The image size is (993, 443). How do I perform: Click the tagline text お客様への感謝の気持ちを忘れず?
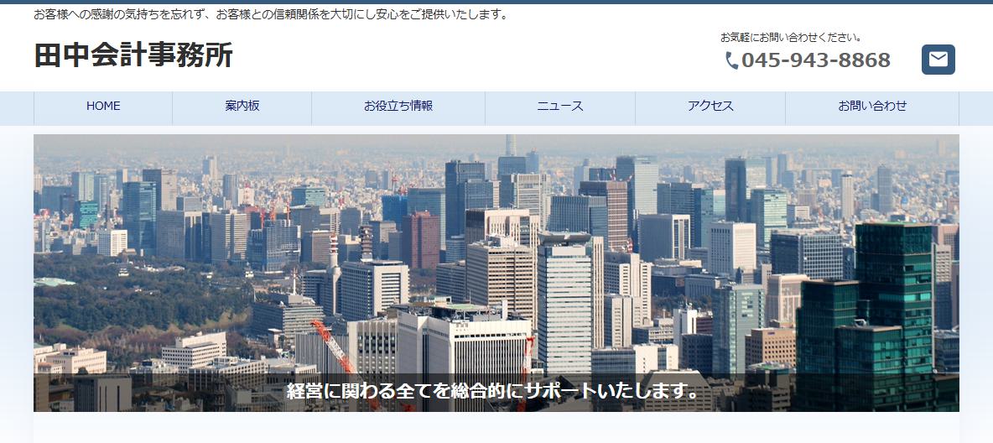coord(121,14)
